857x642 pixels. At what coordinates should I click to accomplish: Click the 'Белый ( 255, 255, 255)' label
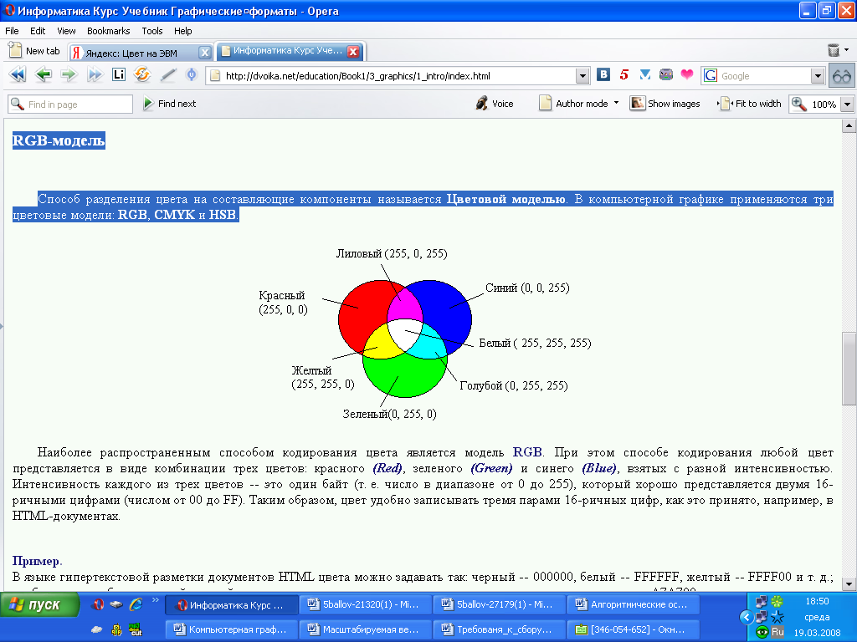[535, 343]
